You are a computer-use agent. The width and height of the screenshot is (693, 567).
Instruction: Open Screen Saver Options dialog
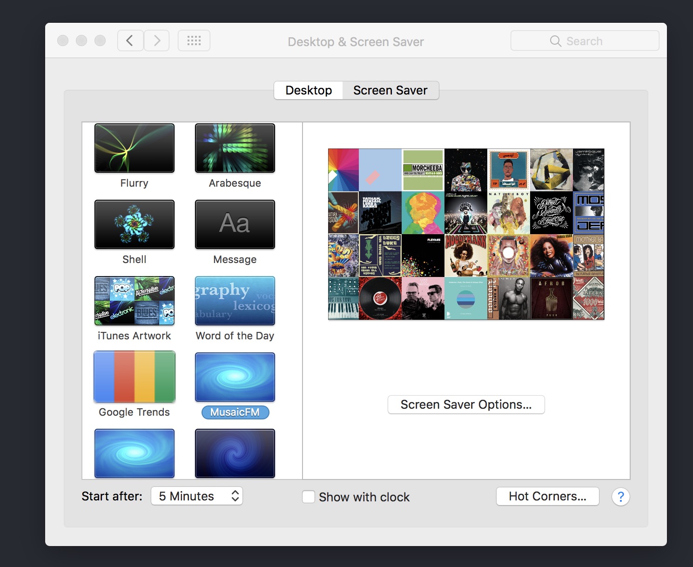[466, 405]
